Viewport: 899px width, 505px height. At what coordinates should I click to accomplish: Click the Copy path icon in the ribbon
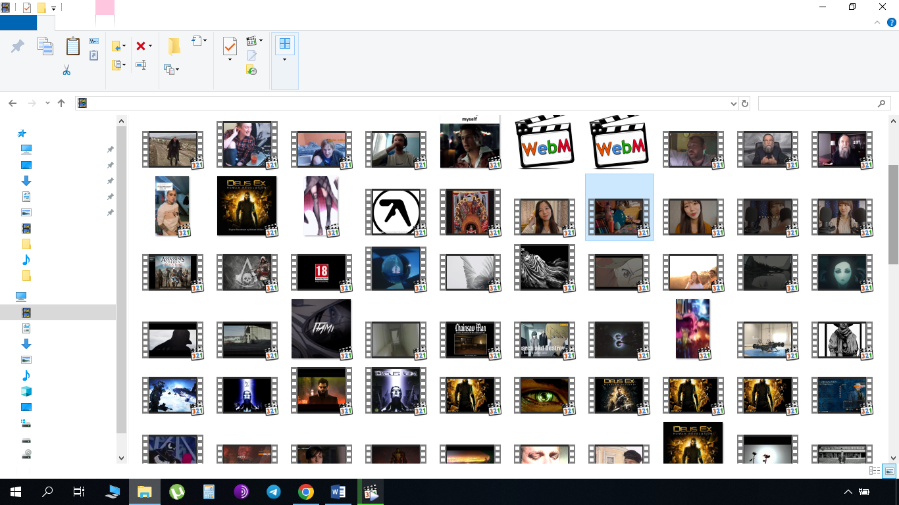pyautogui.click(x=94, y=41)
